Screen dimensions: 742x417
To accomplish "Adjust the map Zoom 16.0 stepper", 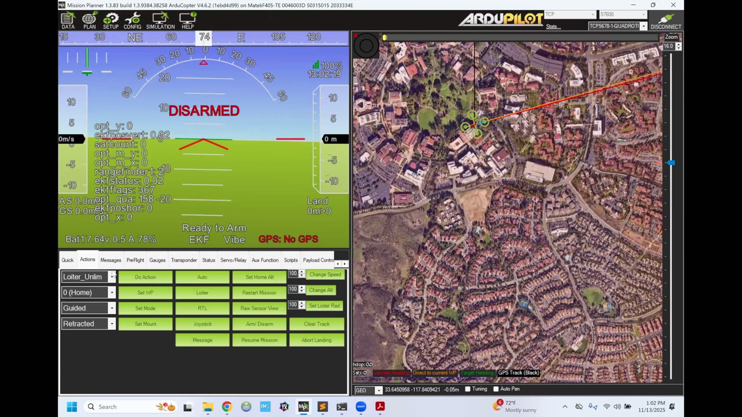I will point(679,46).
